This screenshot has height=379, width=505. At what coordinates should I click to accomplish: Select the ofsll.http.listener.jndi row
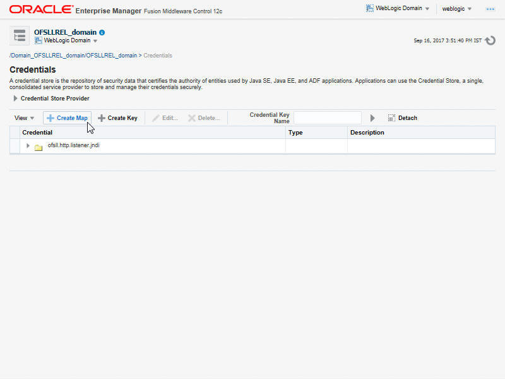(252, 146)
